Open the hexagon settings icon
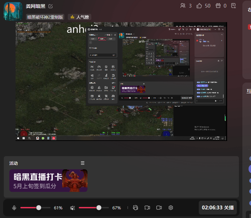Image resolution: width=251 pixels, height=218 pixels. (x=171, y=208)
